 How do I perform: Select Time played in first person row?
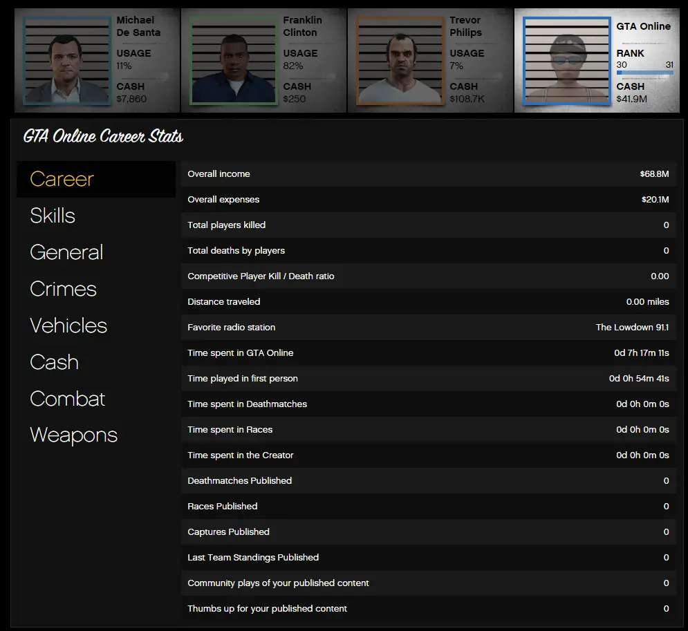click(429, 379)
